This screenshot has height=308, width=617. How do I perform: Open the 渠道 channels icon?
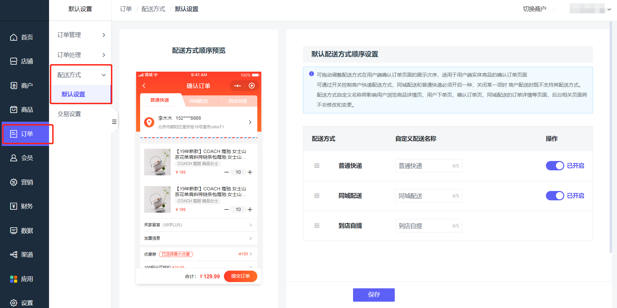click(14, 255)
